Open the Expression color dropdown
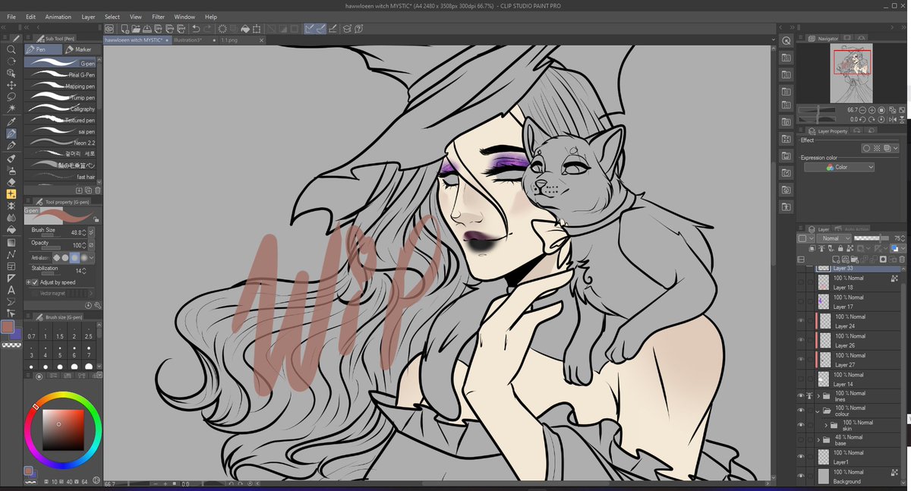This screenshot has width=911, height=491. pos(839,167)
